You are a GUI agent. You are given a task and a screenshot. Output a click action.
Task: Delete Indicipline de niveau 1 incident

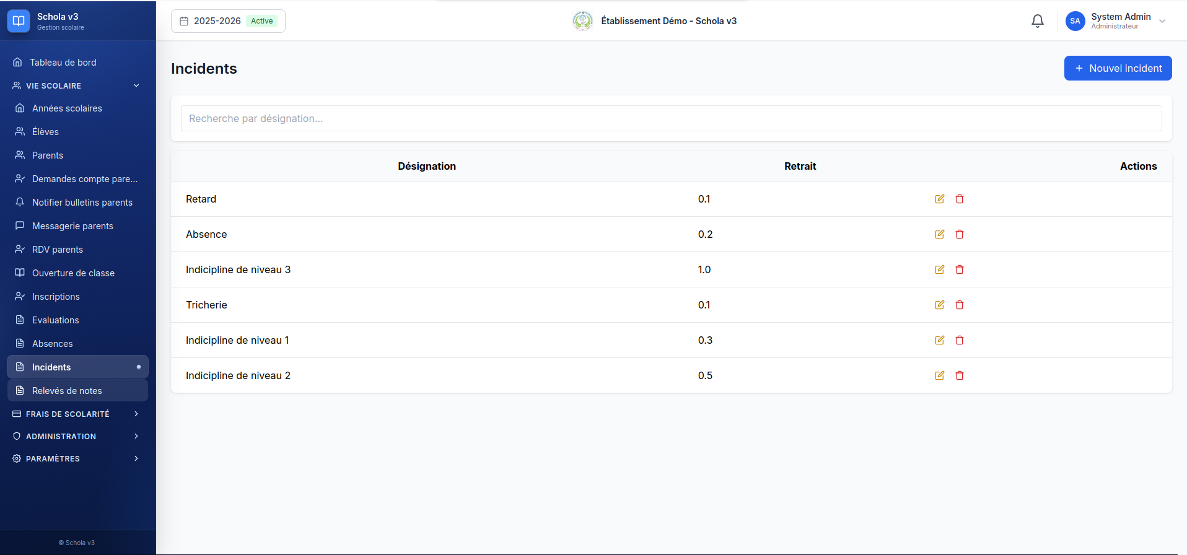[960, 340]
